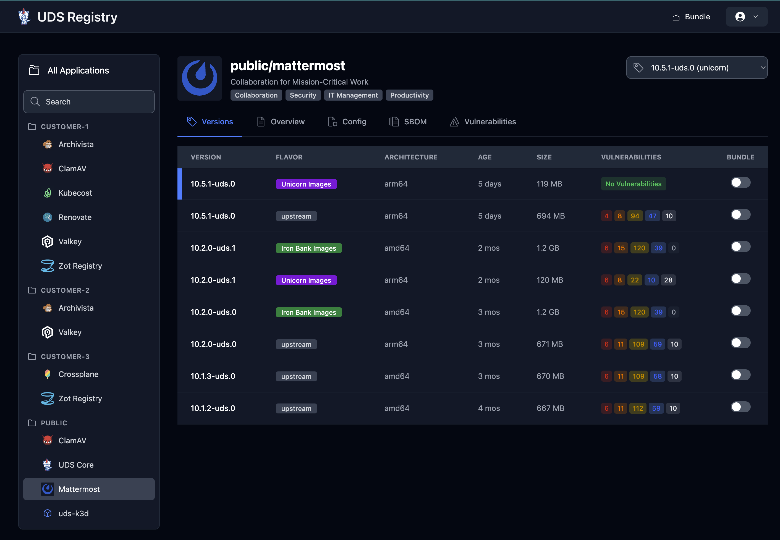The image size is (780, 540).
Task: Click the Bundle button in the header
Action: click(691, 16)
